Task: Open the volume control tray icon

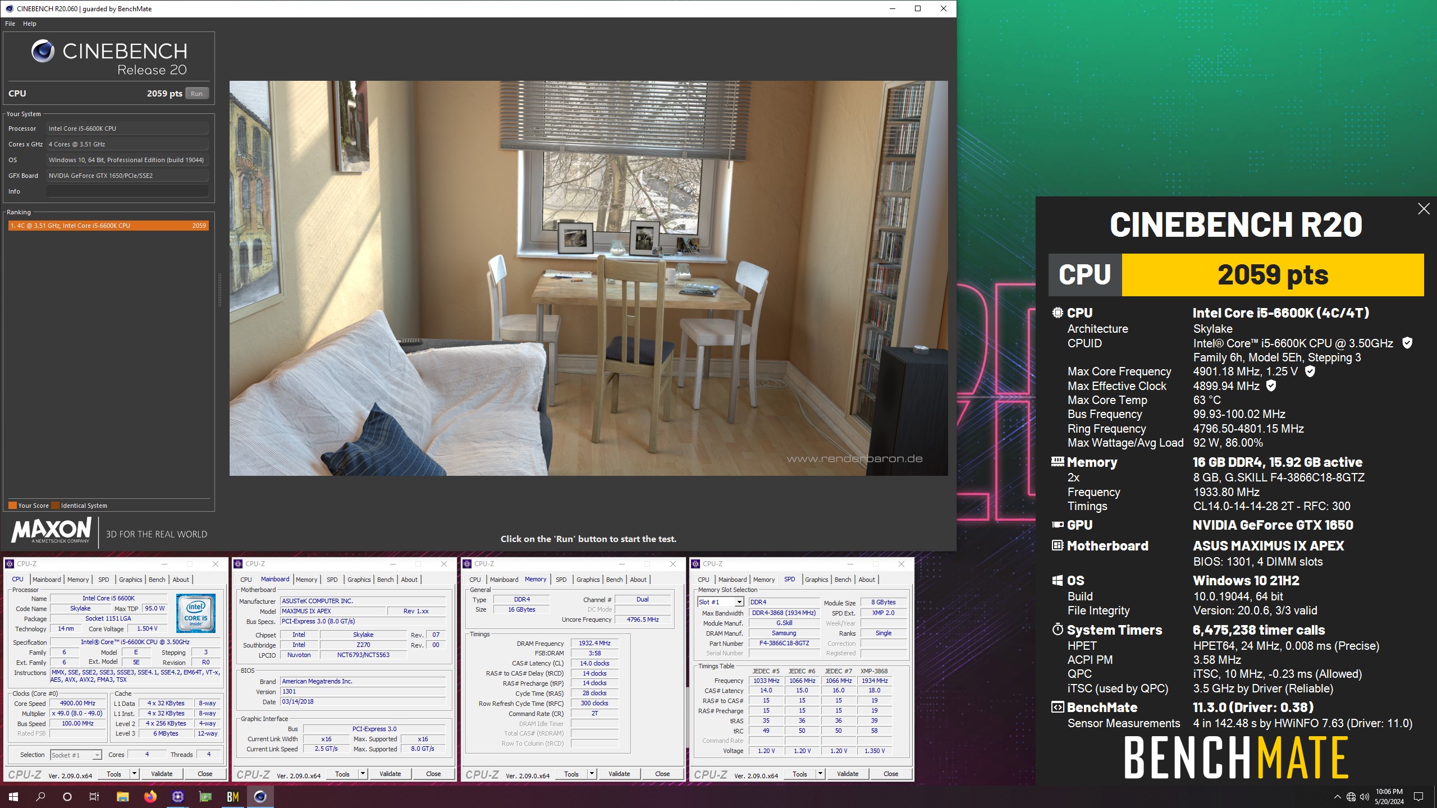Action: coord(1364,797)
